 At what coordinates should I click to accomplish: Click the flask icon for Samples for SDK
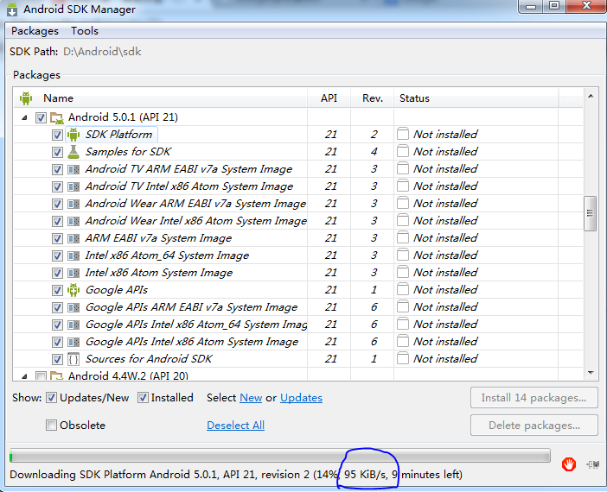(73, 152)
